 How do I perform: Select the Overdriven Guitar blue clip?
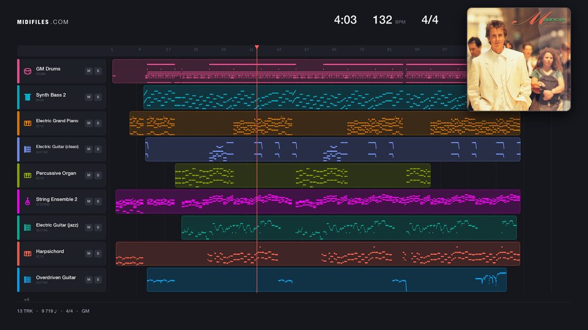pyautogui.click(x=326, y=279)
